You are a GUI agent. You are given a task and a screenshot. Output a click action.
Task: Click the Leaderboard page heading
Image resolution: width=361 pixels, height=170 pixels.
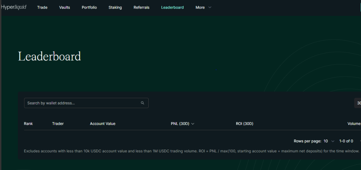[49, 56]
